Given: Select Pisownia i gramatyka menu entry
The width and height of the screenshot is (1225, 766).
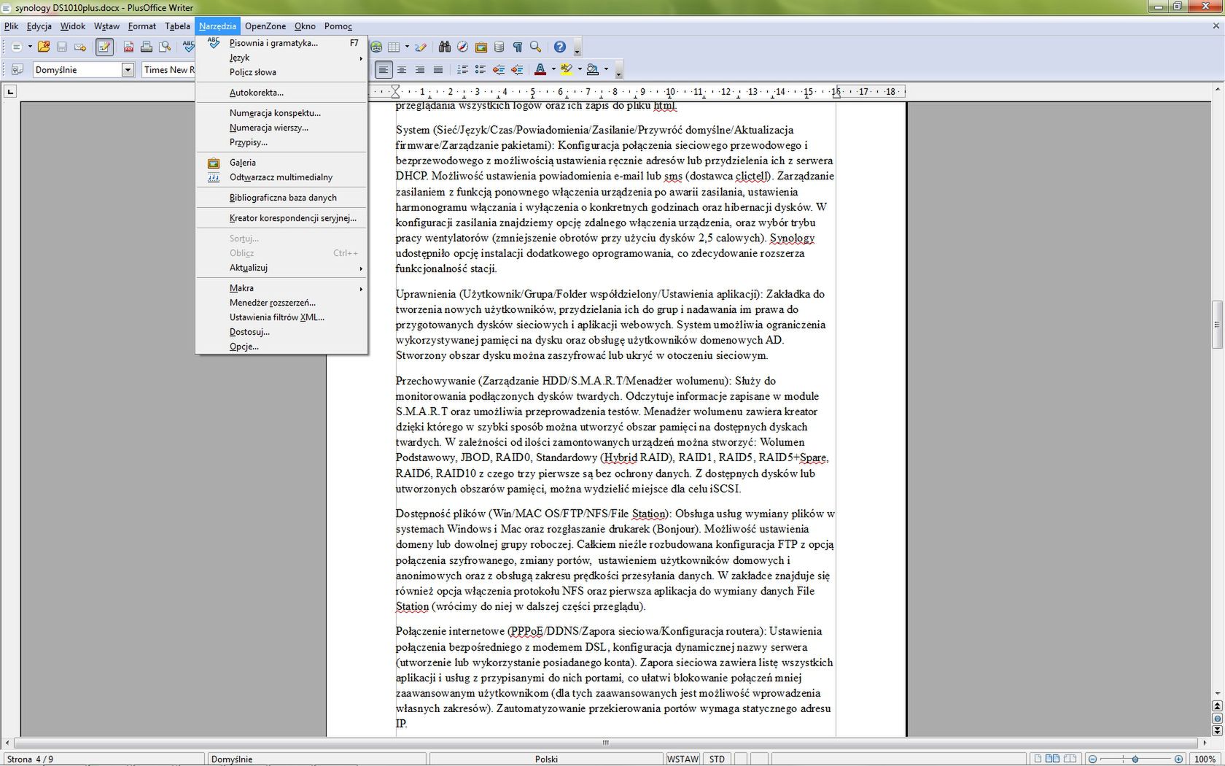Looking at the screenshot, I should 281,43.
